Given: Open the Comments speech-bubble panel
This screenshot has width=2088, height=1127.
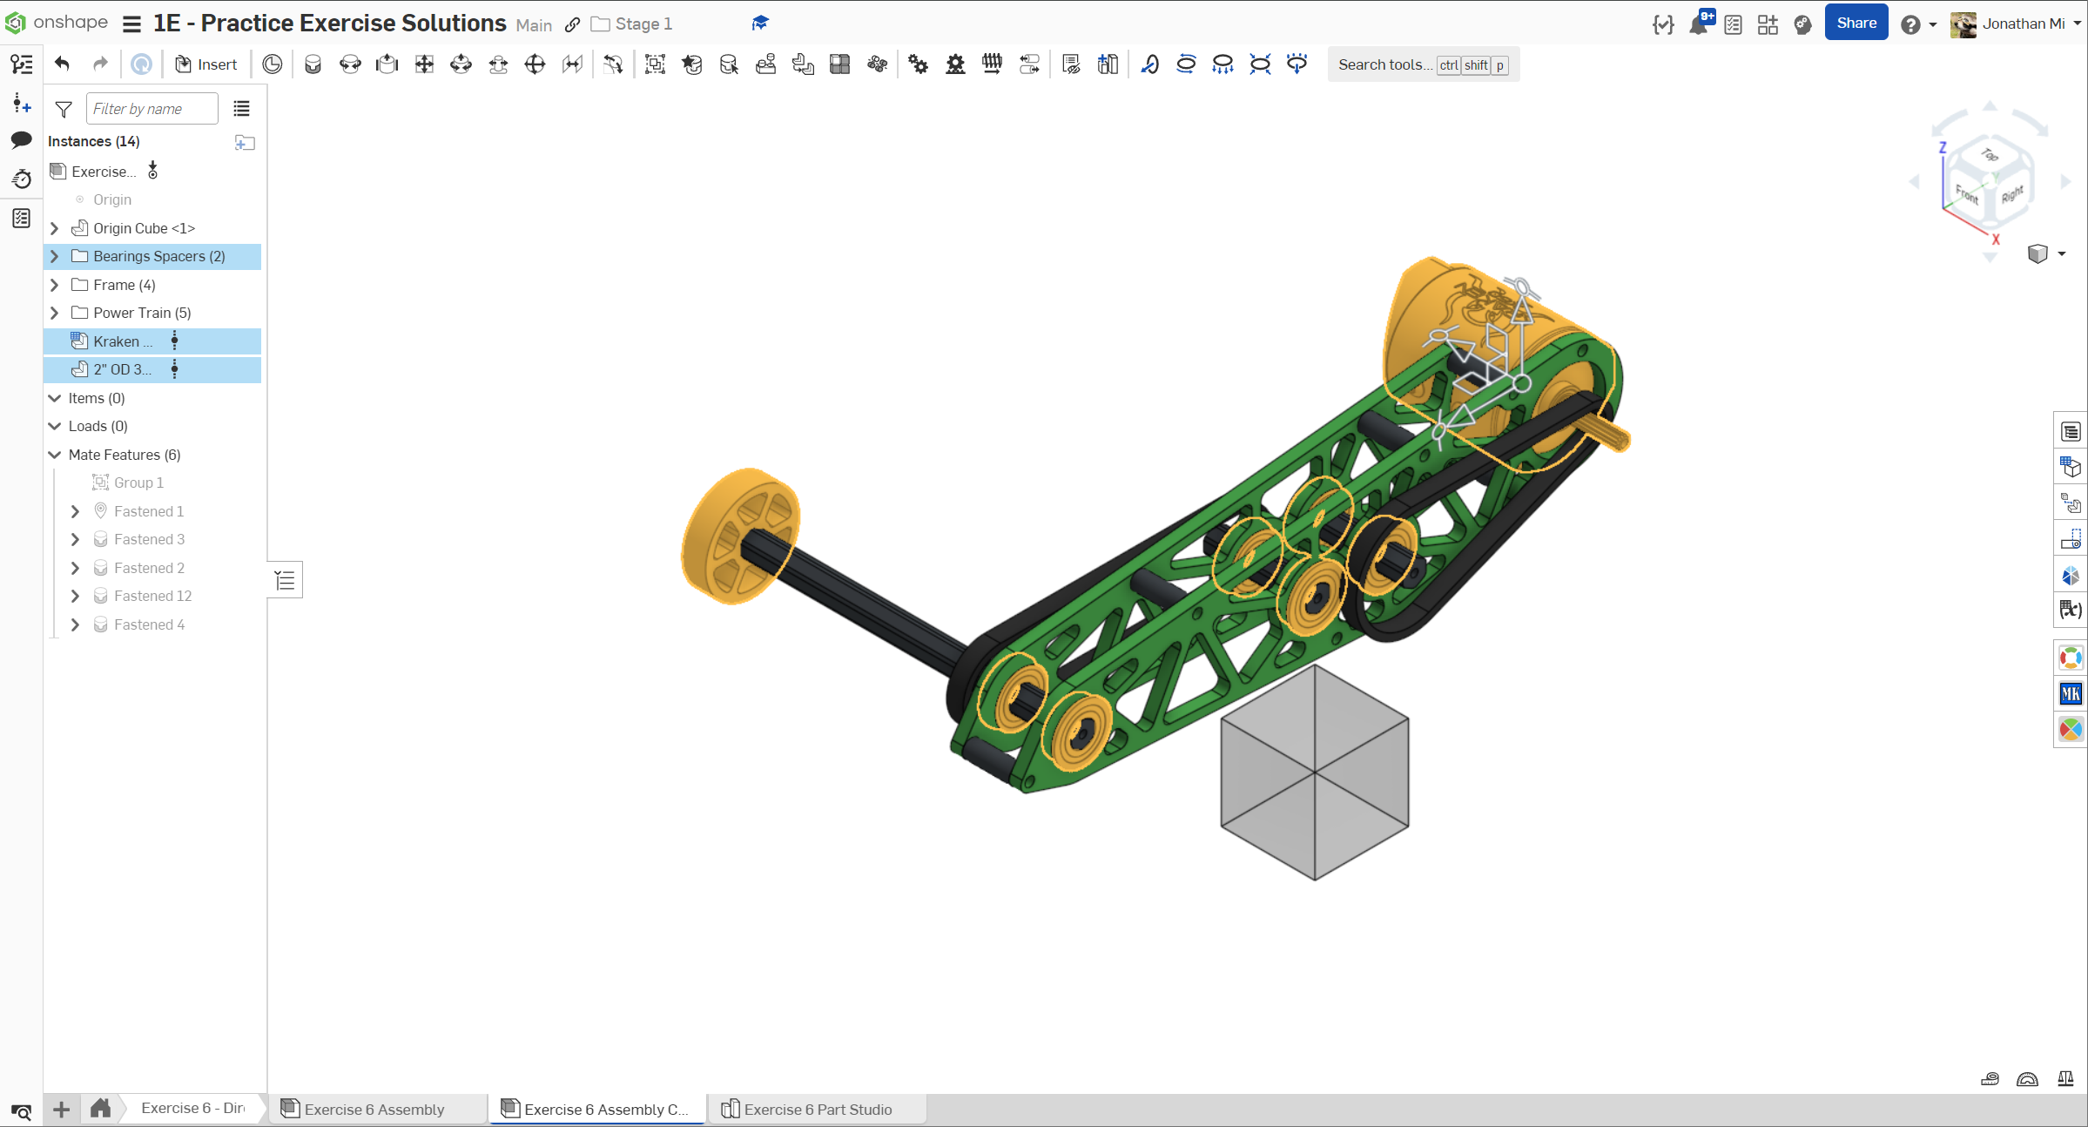Looking at the screenshot, I should (22, 140).
